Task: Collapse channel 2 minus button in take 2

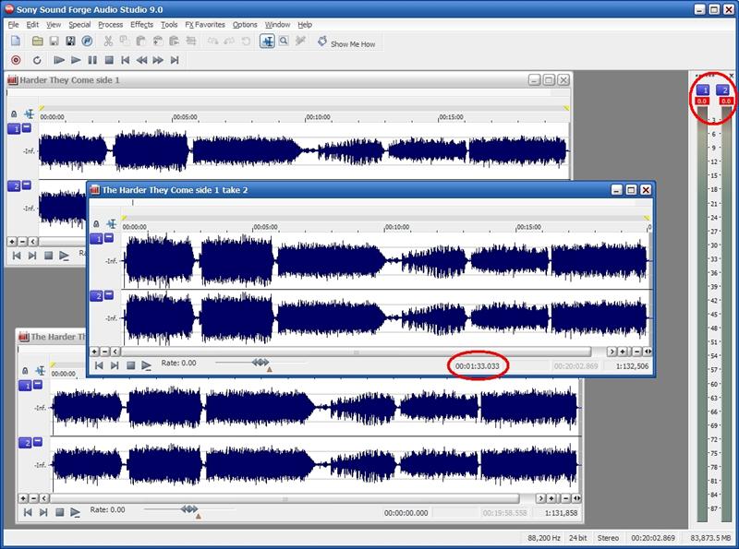Action: (x=109, y=295)
